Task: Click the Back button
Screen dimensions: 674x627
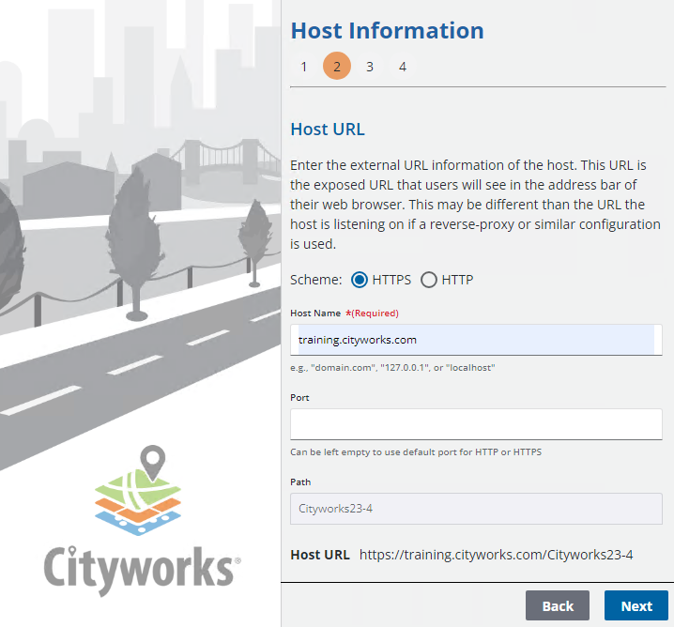Action: click(557, 605)
